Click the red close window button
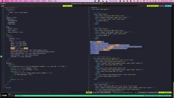 pos(1,4)
